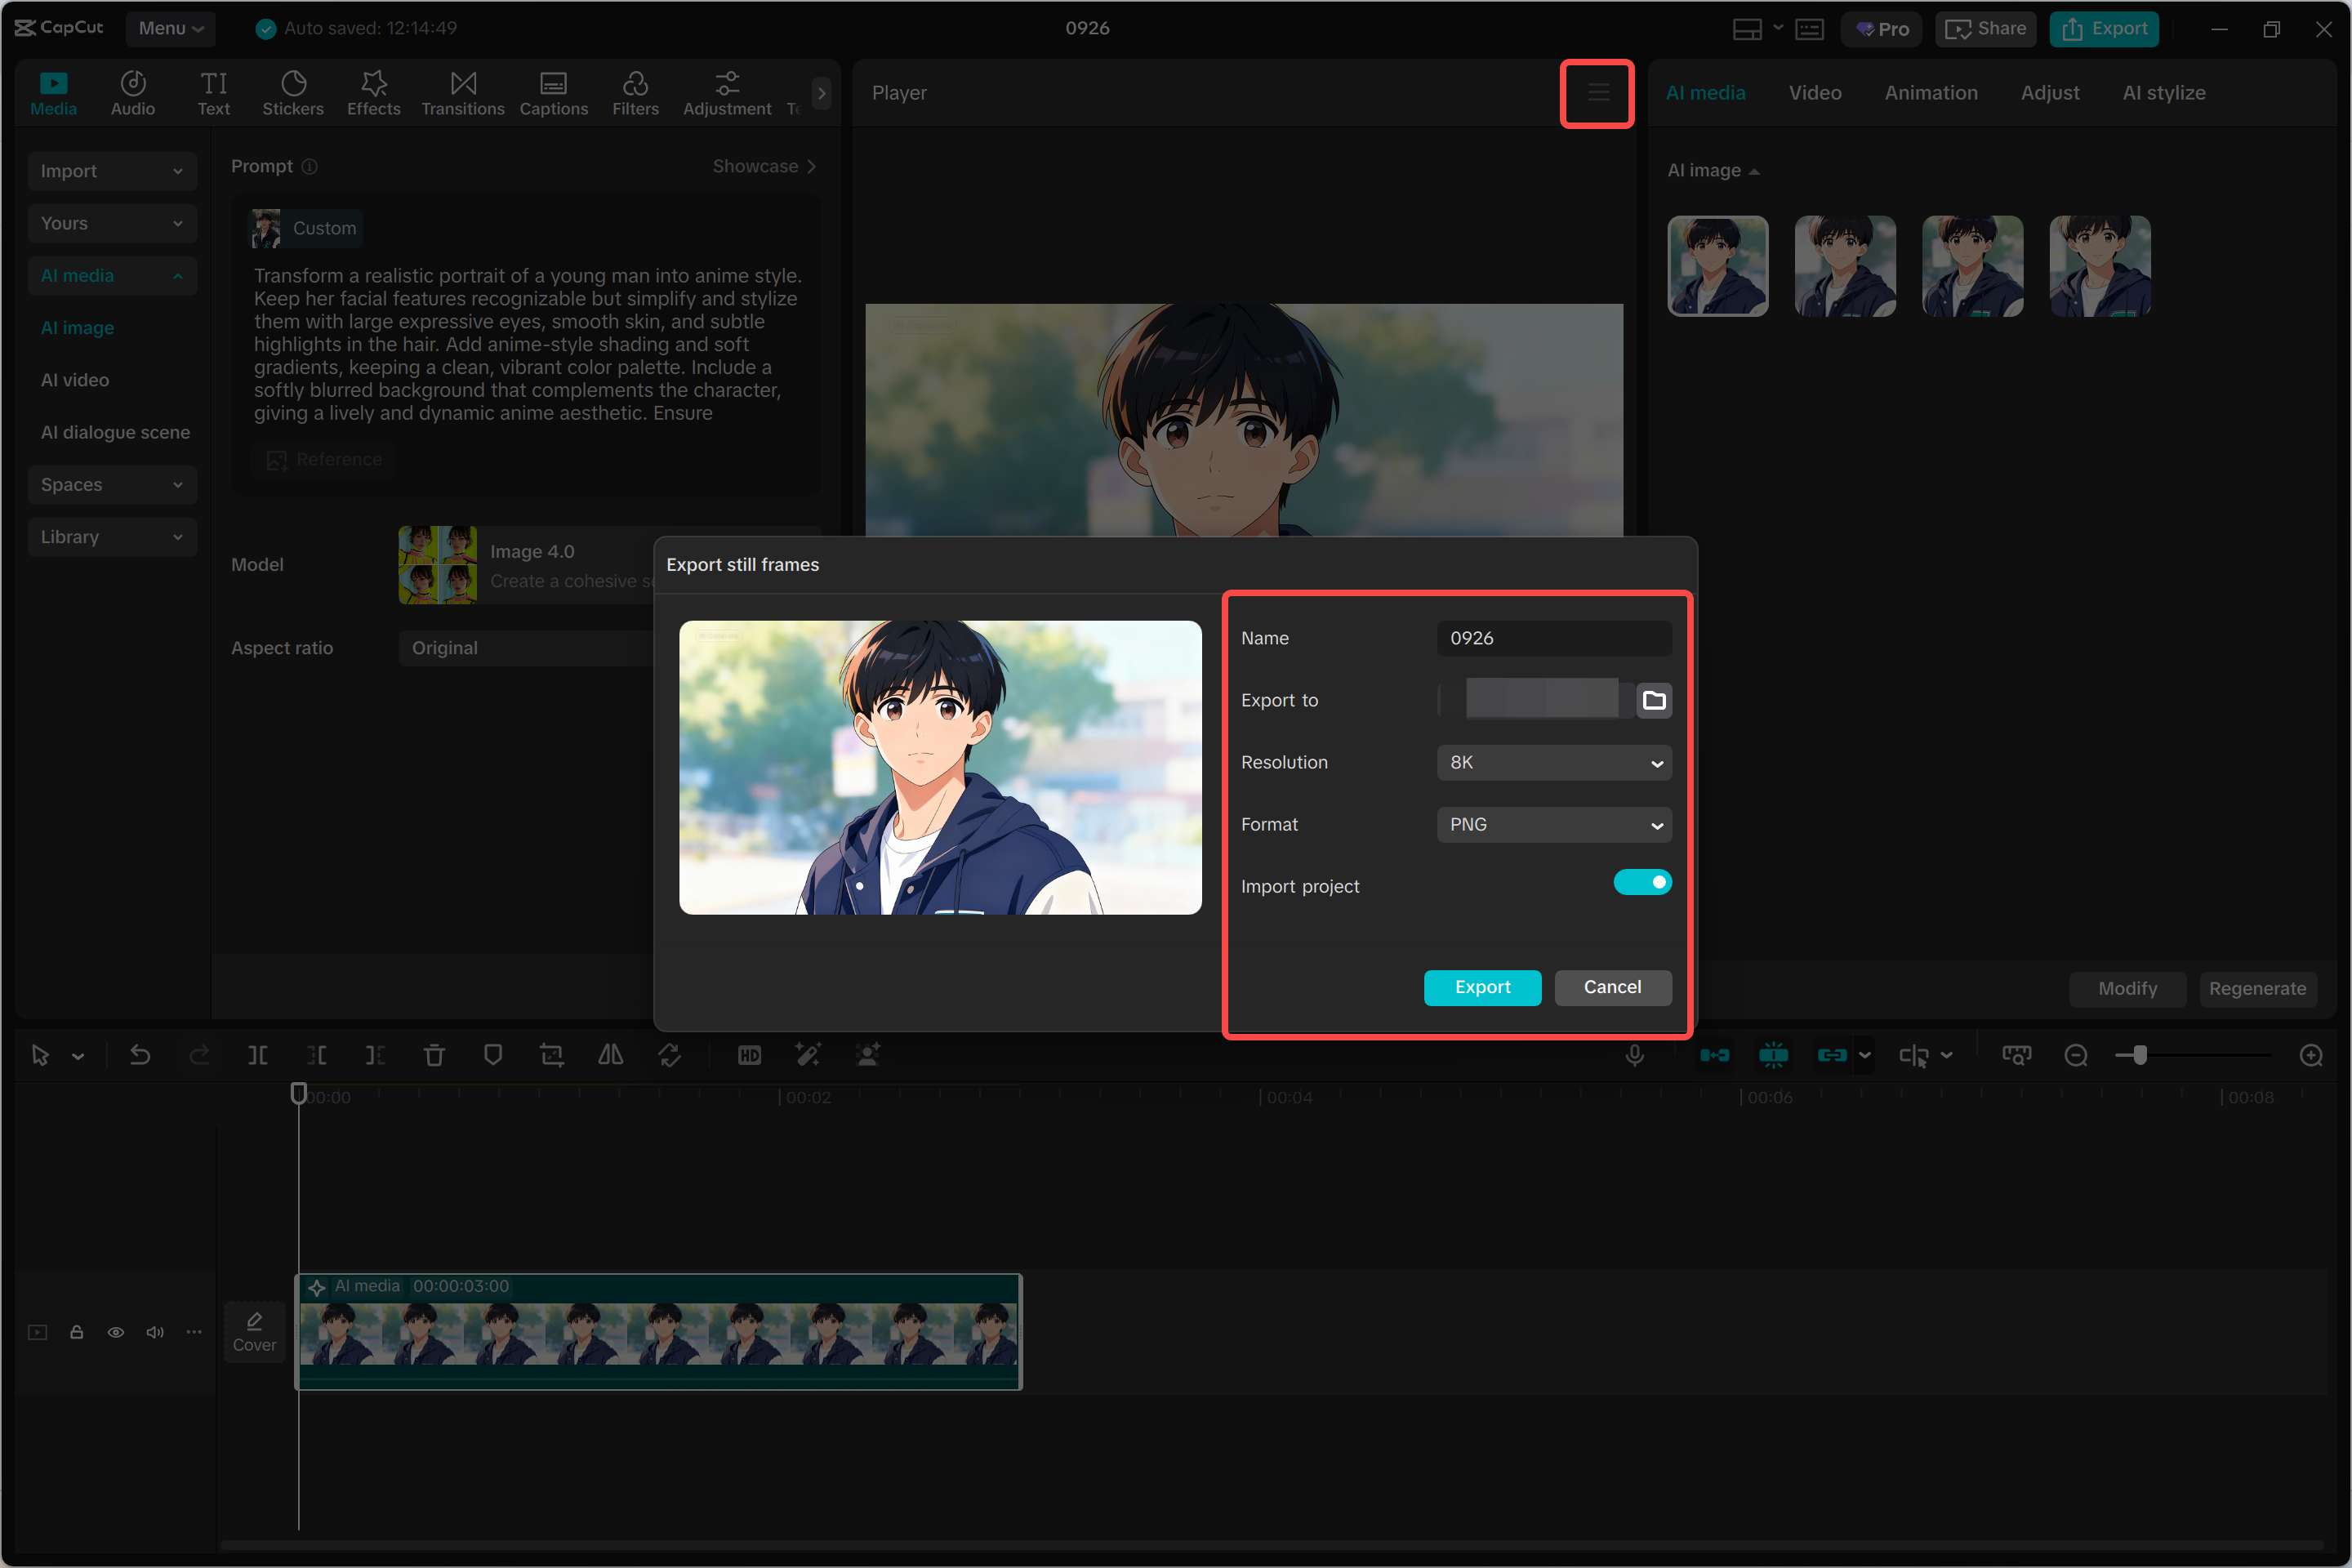This screenshot has width=2352, height=1568.
Task: Open the Transitions panel
Action: 462,93
